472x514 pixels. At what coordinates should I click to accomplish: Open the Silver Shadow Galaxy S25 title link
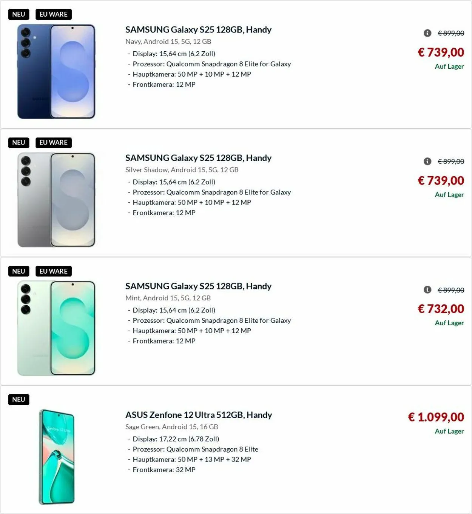click(198, 158)
